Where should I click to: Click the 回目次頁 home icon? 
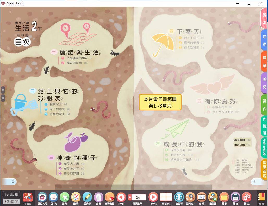tap(42, 199)
